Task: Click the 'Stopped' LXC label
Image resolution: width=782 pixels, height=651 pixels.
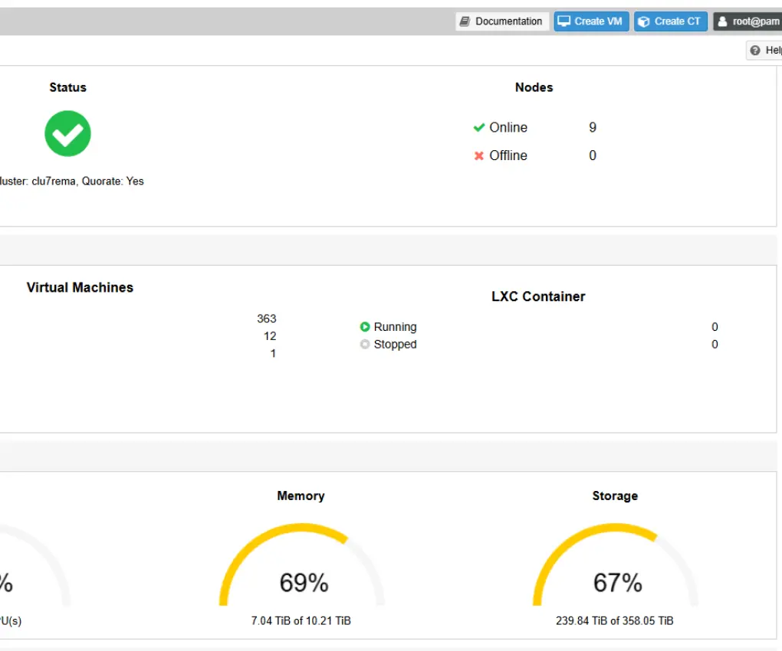Action: (x=395, y=344)
